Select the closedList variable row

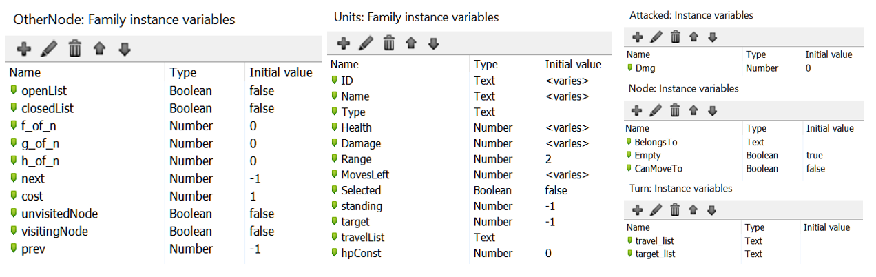[x=164, y=108]
